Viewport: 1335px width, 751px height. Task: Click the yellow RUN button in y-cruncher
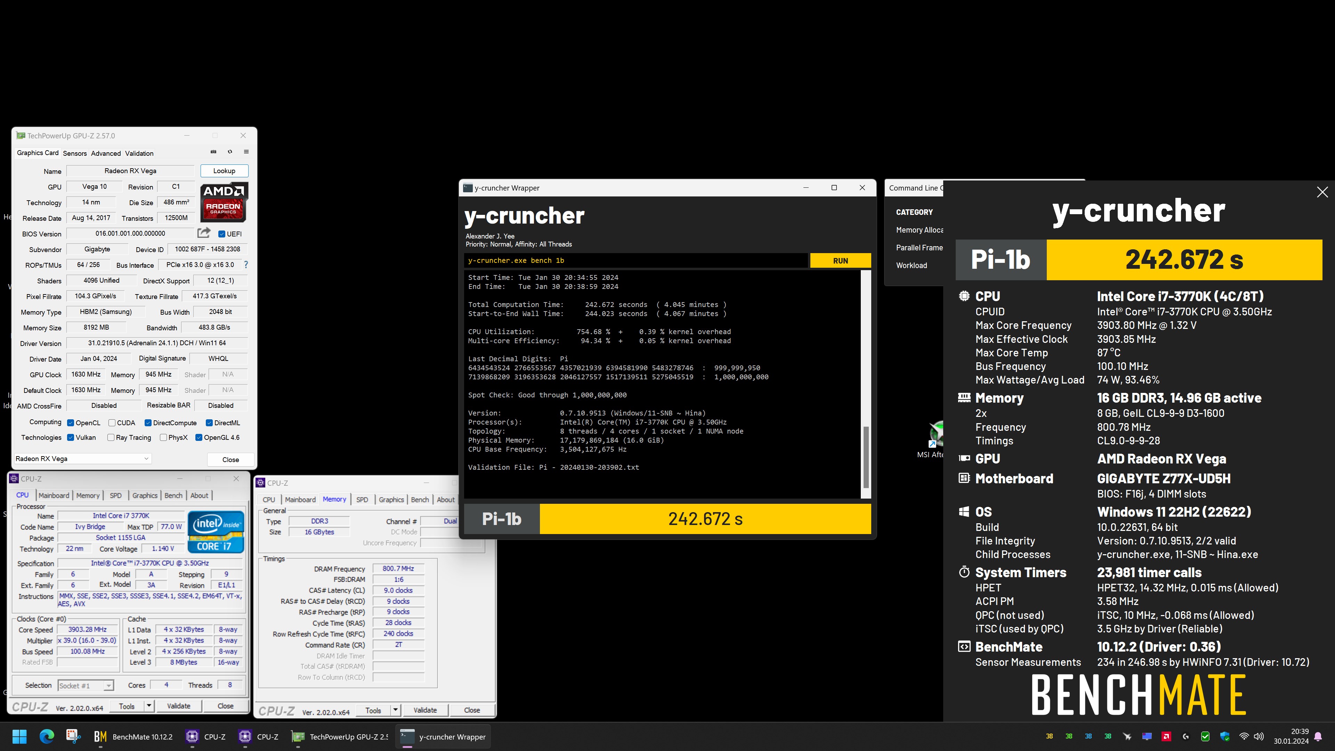(840, 261)
